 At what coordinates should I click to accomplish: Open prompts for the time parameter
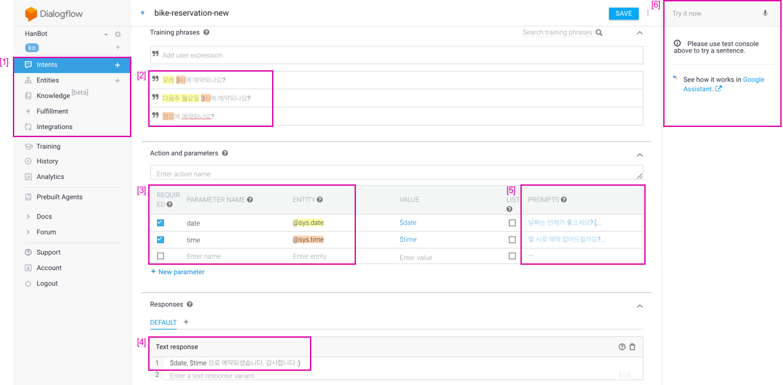coord(566,239)
